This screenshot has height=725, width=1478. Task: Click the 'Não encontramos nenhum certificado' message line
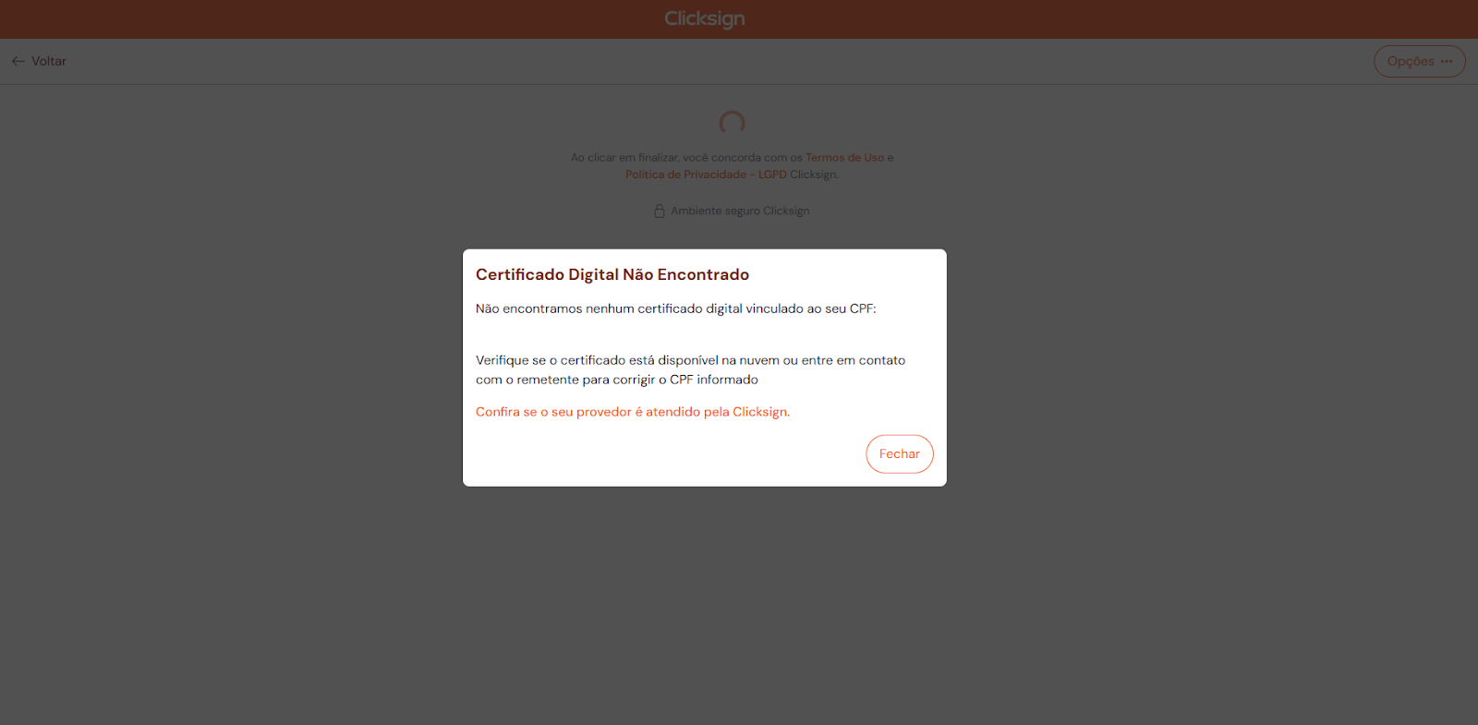[x=647, y=308]
